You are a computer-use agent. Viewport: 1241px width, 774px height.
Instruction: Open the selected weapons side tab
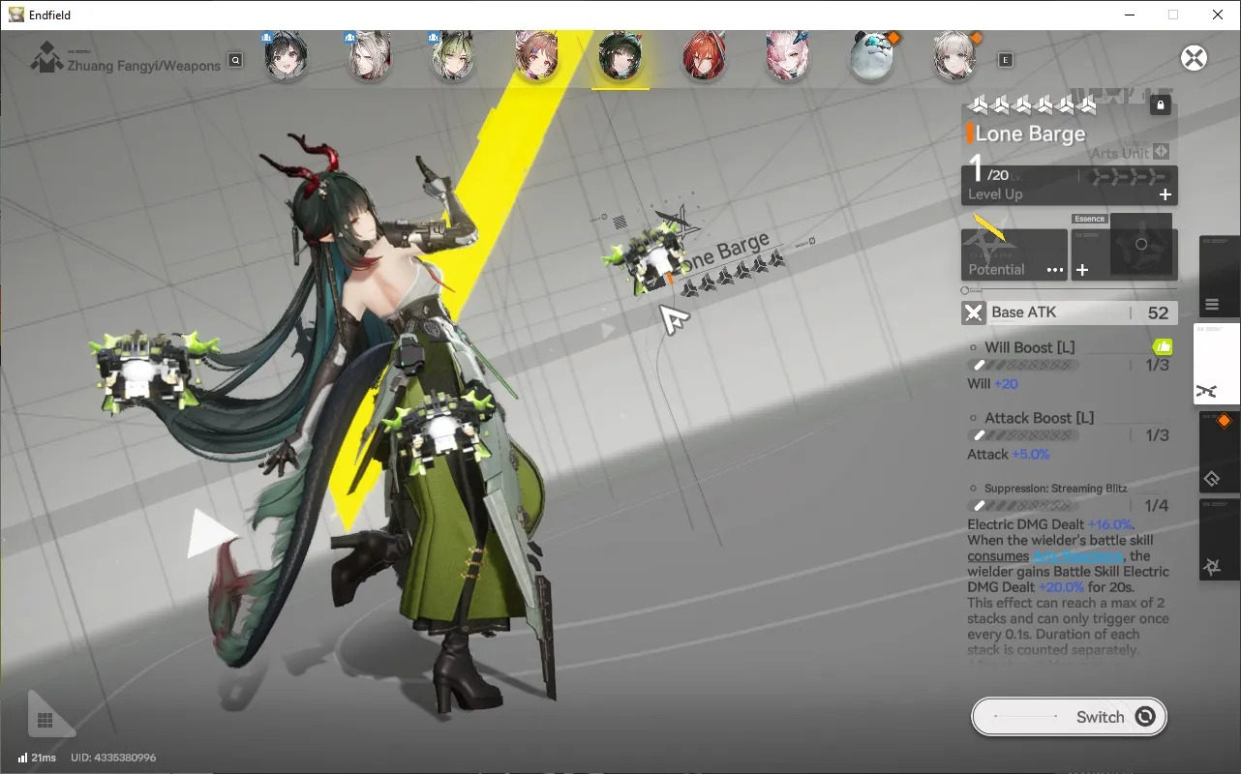[x=1217, y=364]
